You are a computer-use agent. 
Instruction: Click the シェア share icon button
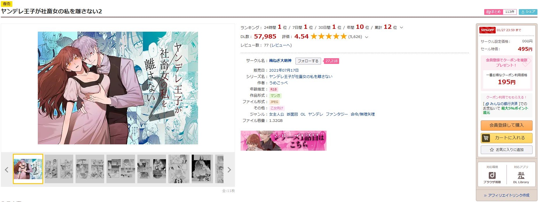(528, 12)
